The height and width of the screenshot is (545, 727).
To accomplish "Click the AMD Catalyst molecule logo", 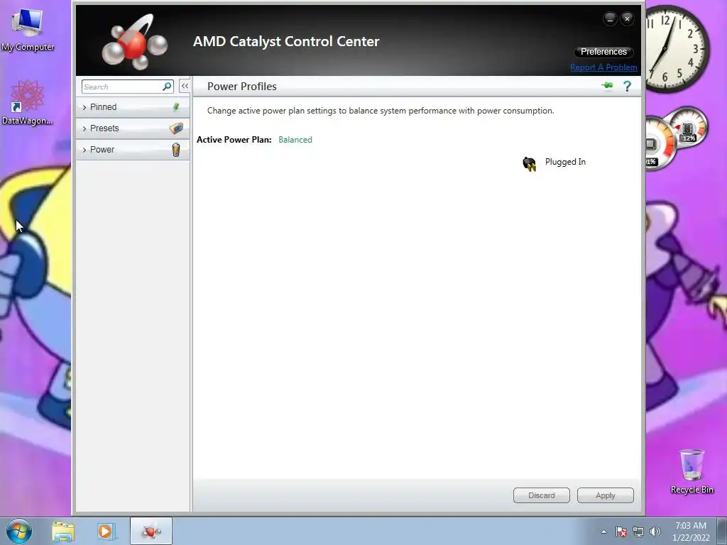I will (134, 42).
